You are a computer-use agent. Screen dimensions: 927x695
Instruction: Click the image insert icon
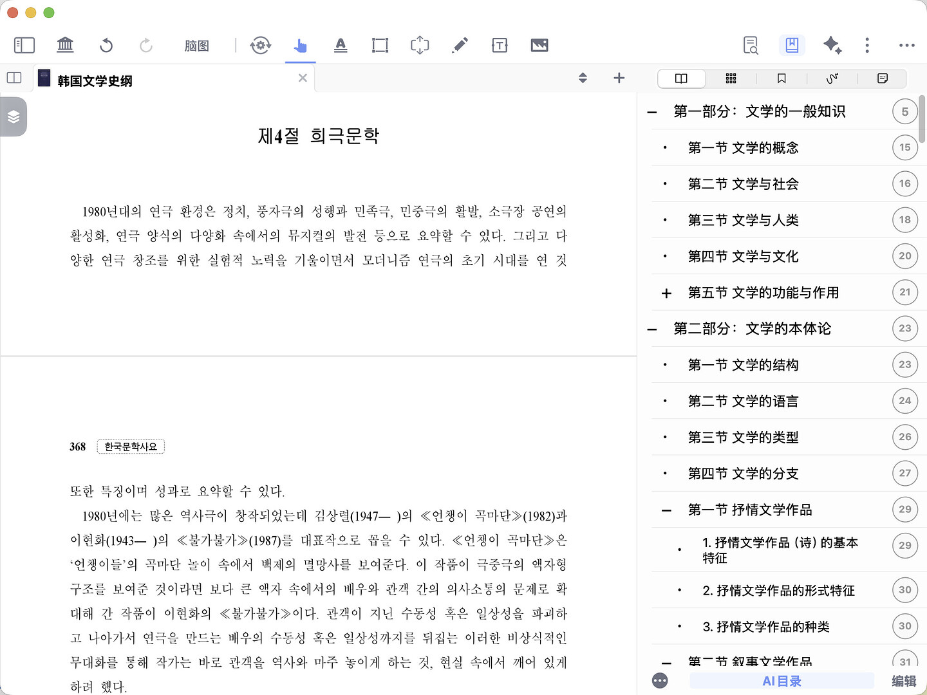(539, 45)
